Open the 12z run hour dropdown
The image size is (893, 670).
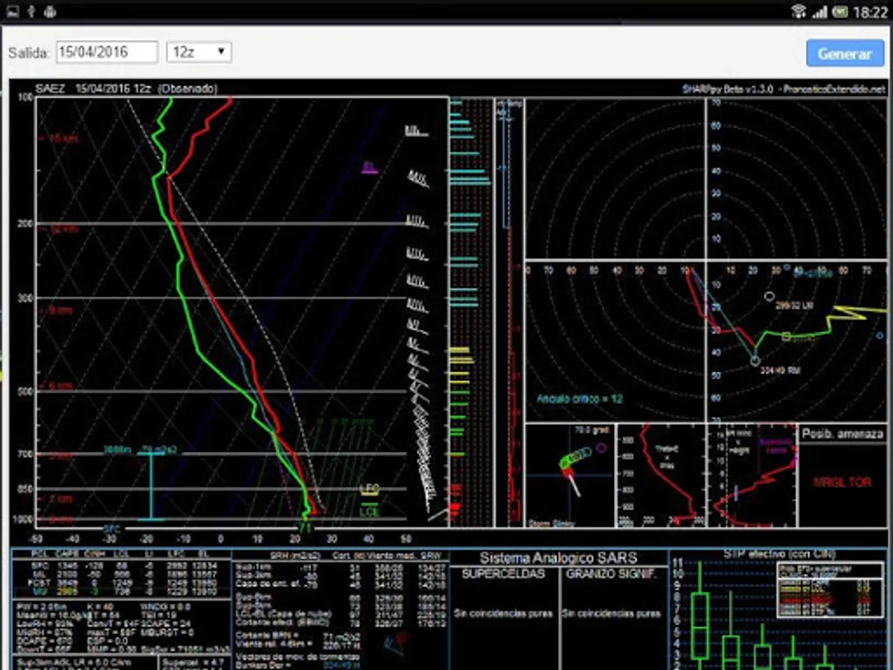pyautogui.click(x=199, y=52)
